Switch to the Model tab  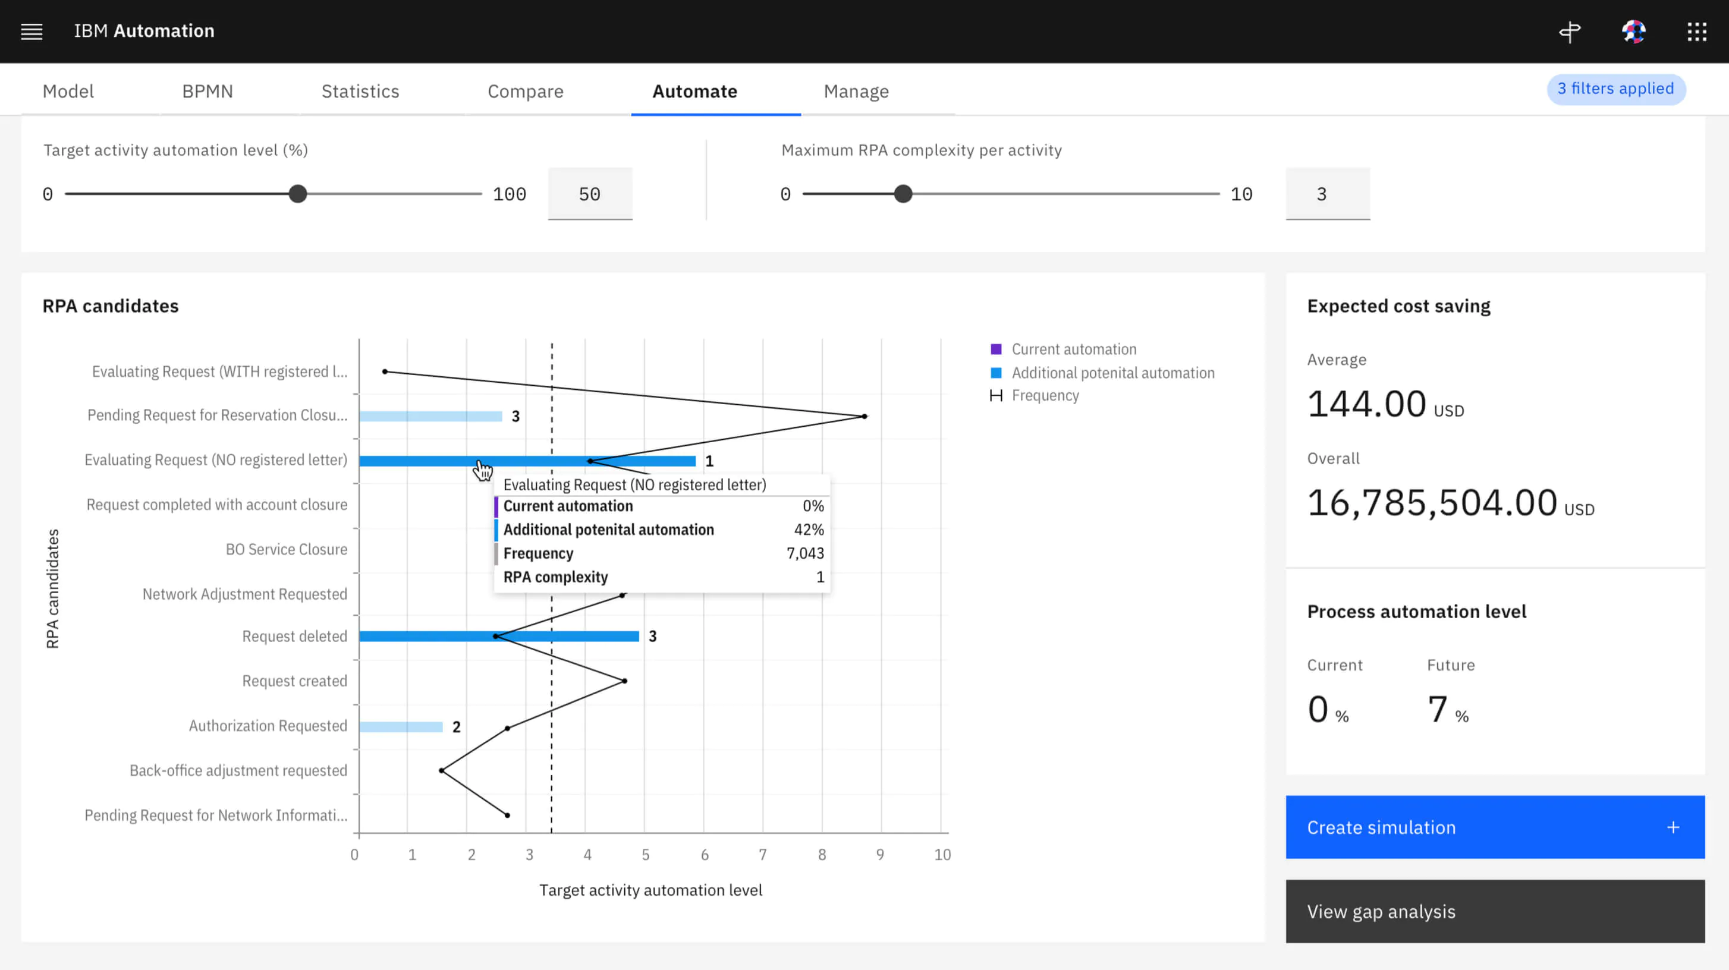[68, 91]
